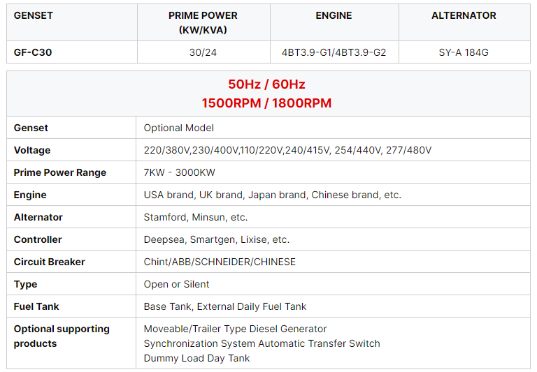Image resolution: width=537 pixels, height=372 pixels.
Task: Click the engine brands list text
Action: tap(273, 195)
